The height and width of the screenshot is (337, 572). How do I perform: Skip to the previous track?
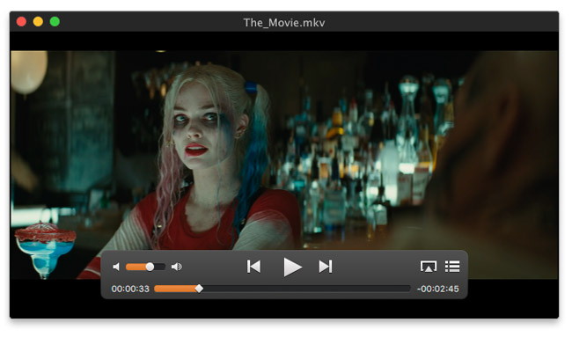pyautogui.click(x=254, y=267)
